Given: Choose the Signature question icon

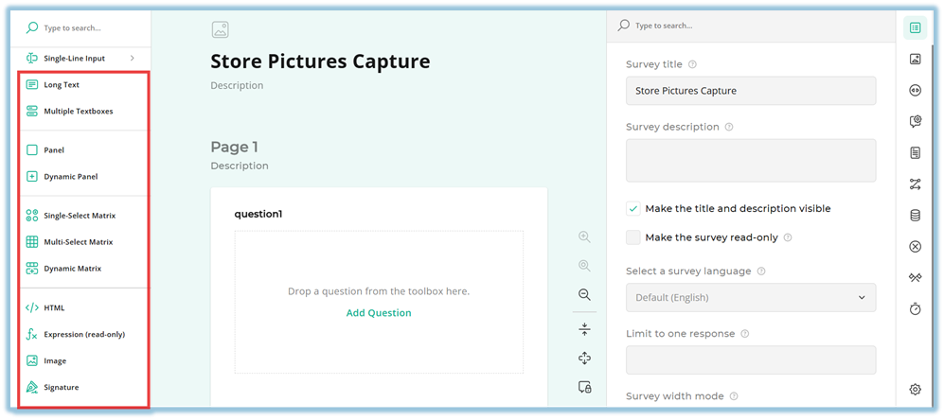Looking at the screenshot, I should pyautogui.click(x=32, y=387).
